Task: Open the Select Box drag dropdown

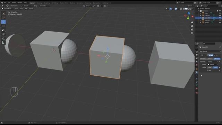Action: click(45, 6)
